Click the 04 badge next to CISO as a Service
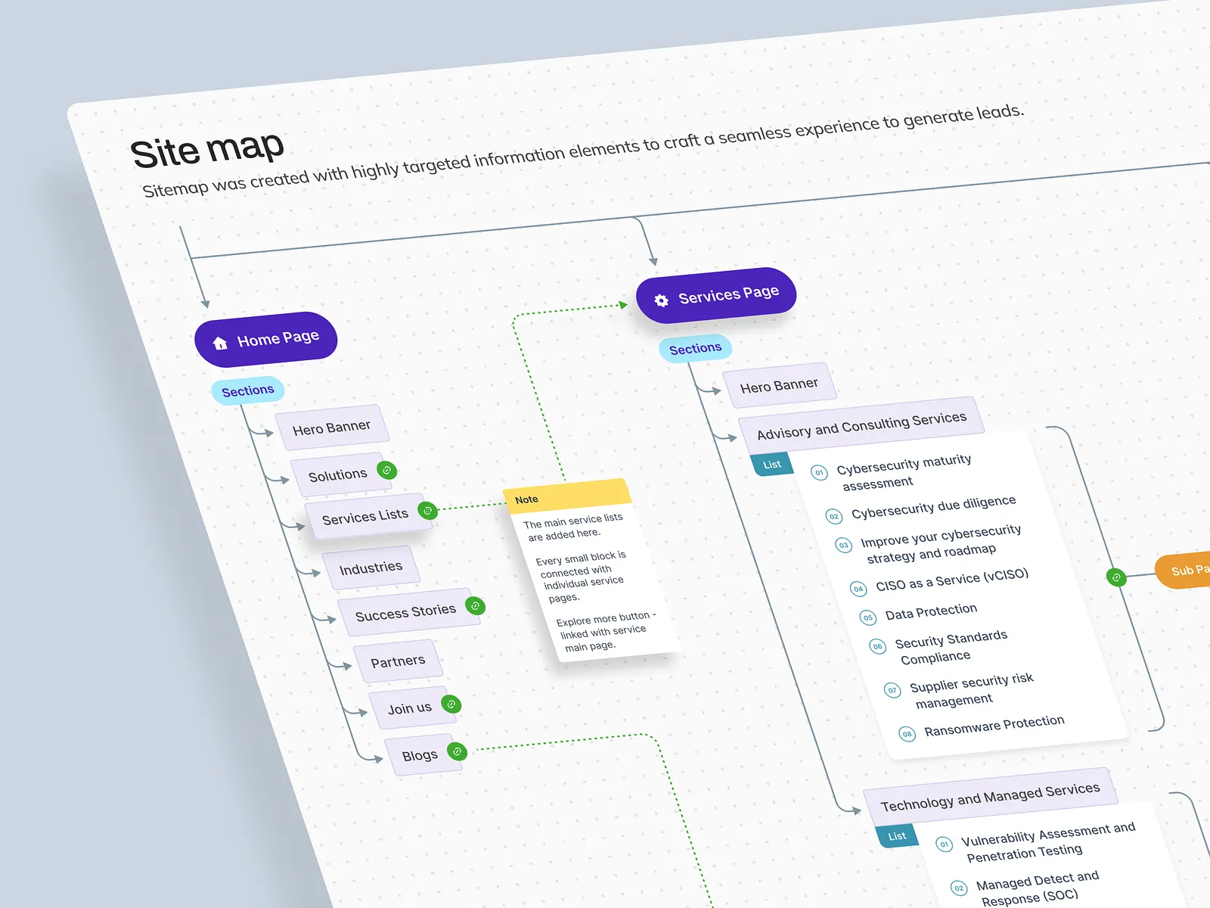This screenshot has width=1210, height=908. click(858, 589)
